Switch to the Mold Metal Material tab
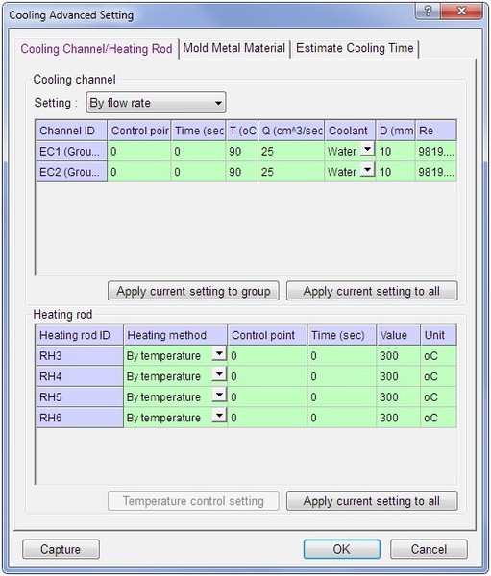491x576 pixels. pos(234,49)
